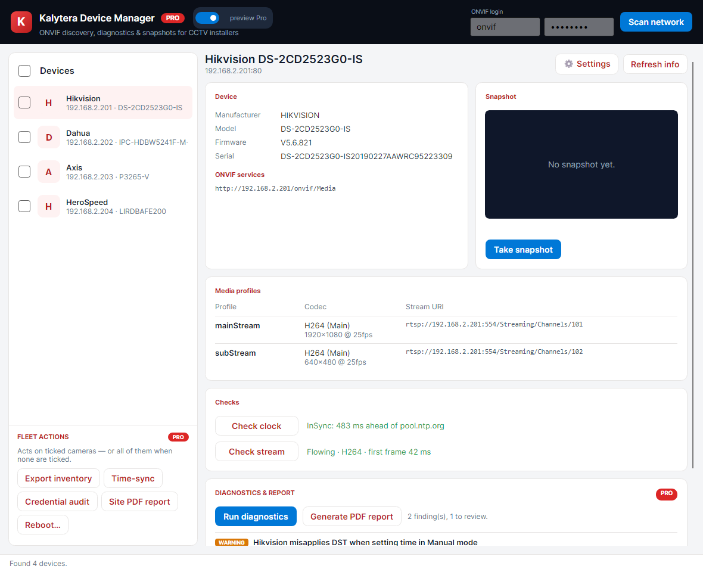Image resolution: width=703 pixels, height=572 pixels.
Task: Select the HeroSpeed LIRDBAFE200 device row
Action: [x=102, y=206]
